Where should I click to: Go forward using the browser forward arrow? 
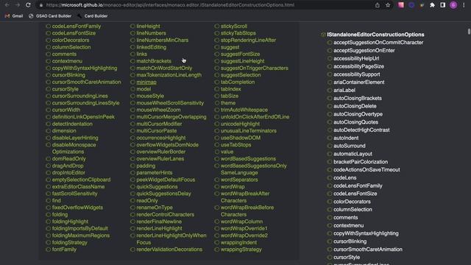pyautogui.click(x=18, y=5)
